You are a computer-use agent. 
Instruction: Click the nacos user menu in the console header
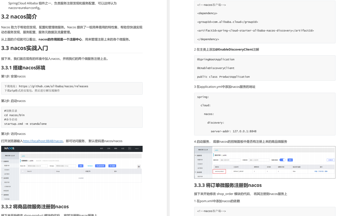click(137, 148)
